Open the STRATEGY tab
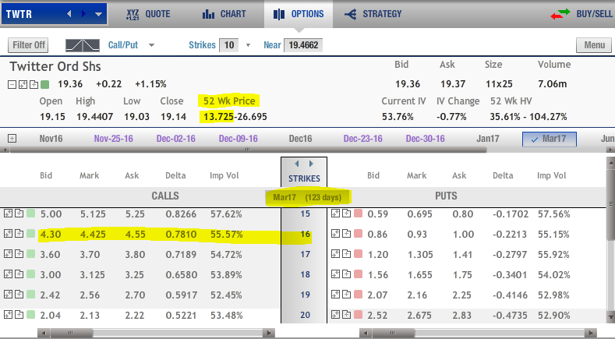Screen dimensions: 615x339 pos(373,14)
